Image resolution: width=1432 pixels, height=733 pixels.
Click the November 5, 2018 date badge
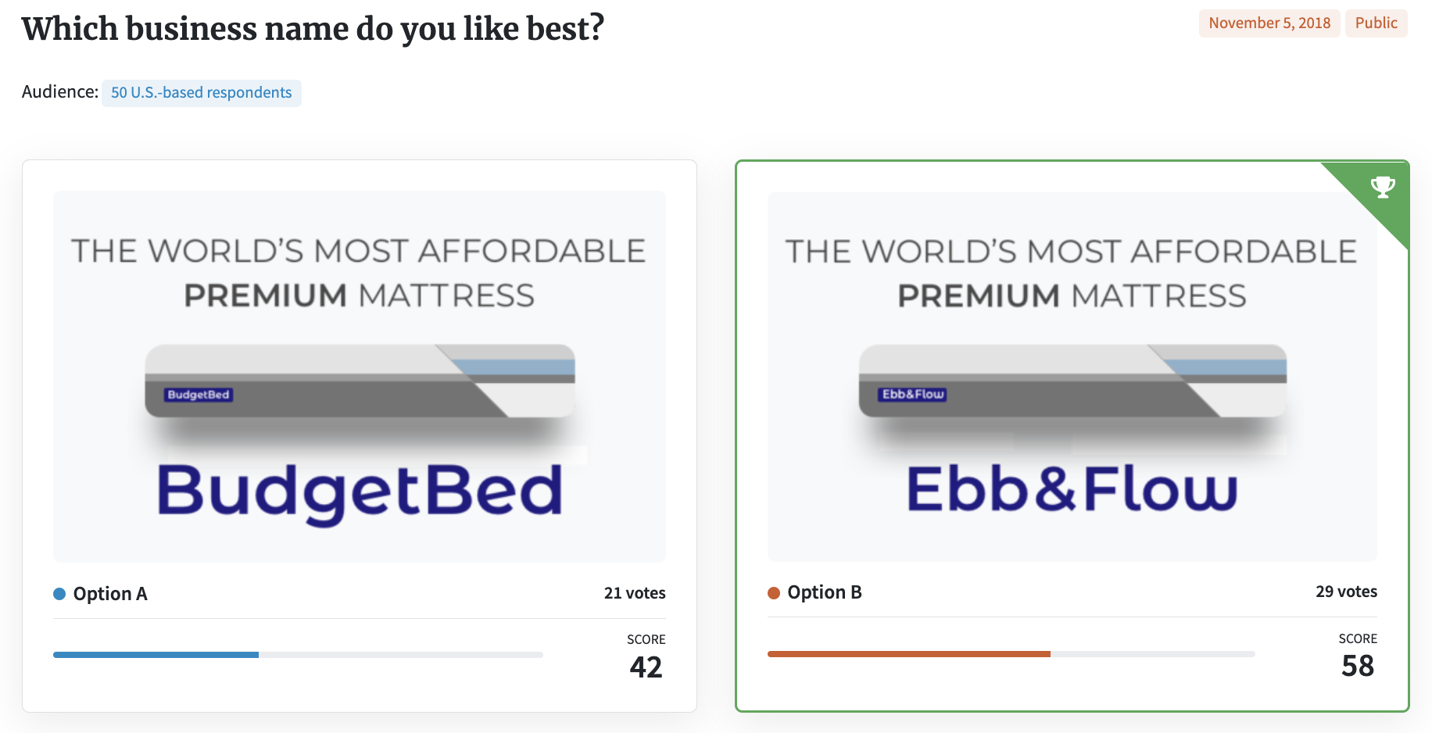tap(1269, 23)
